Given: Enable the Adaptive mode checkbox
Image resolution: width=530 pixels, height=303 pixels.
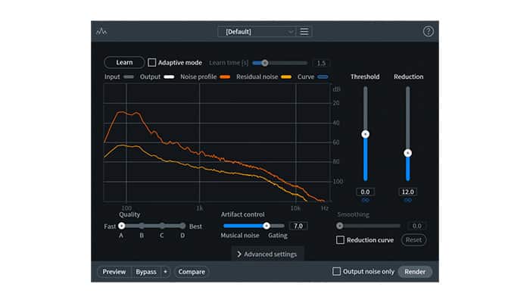Looking at the screenshot, I should tap(152, 63).
